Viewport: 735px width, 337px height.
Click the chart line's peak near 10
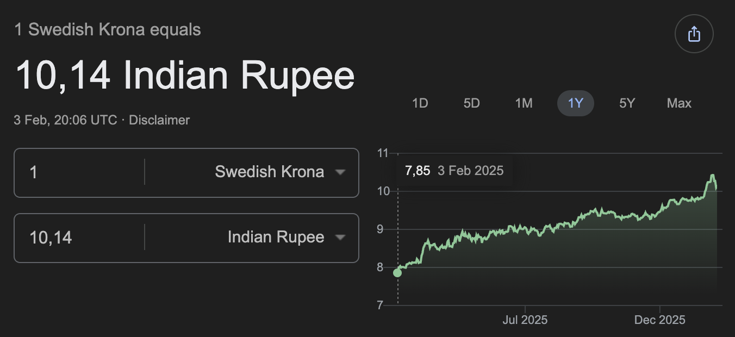point(712,176)
